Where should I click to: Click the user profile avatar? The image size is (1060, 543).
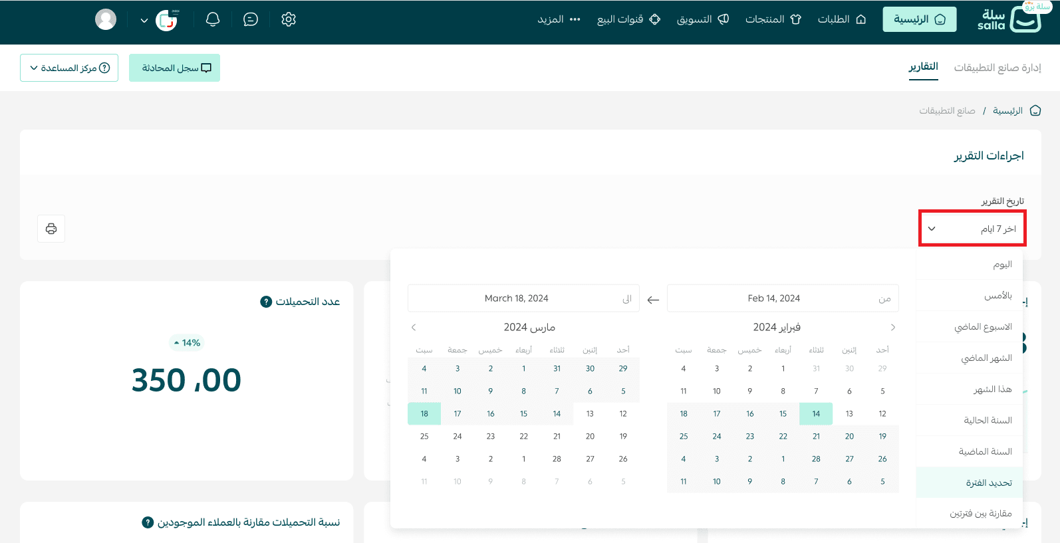click(x=106, y=19)
